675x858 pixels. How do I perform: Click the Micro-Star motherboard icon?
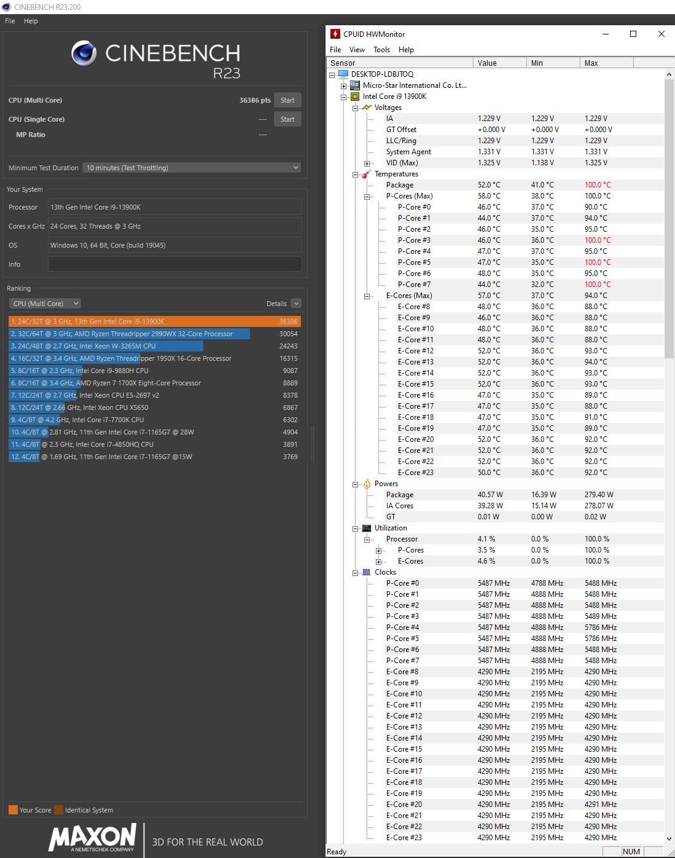(355, 85)
